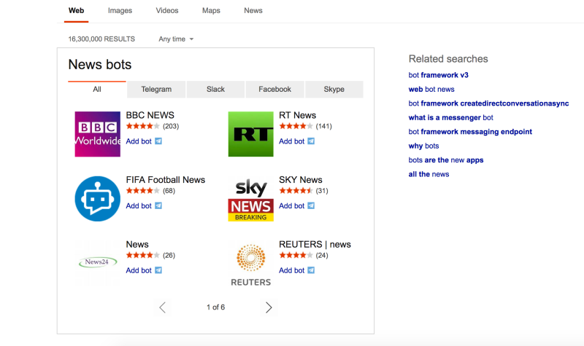Open the Any time filter dropdown
The height and width of the screenshot is (346, 584).
coord(176,39)
